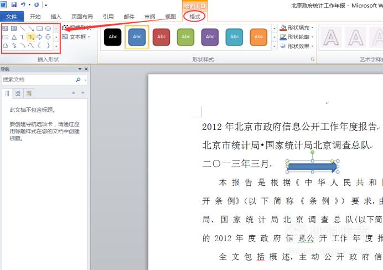Browse search results tab in navigation pane
This screenshot has width=383, height=270.
(29, 94)
